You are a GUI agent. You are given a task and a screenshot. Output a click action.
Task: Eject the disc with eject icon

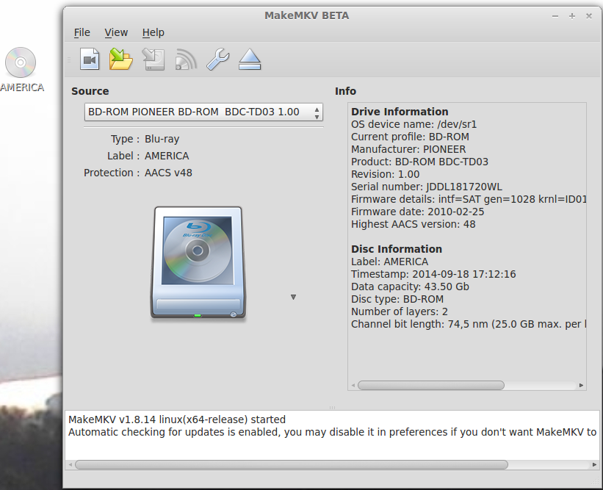(250, 60)
